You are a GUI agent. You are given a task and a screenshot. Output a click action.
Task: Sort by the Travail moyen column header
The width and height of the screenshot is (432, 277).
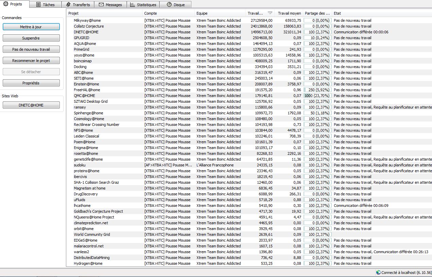pyautogui.click(x=289, y=13)
